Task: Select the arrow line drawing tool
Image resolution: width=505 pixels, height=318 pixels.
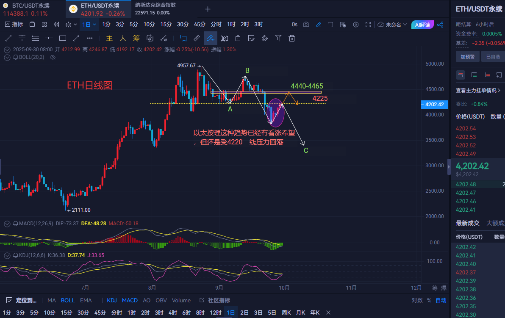Action: (x=76, y=38)
